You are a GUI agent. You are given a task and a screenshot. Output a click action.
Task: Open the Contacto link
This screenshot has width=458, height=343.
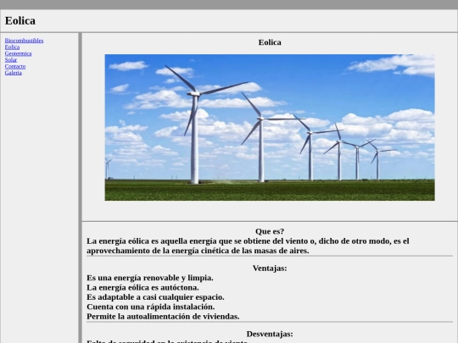tap(15, 66)
